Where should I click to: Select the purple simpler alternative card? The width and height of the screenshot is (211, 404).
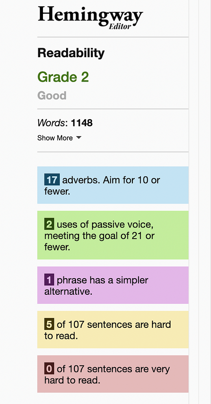(x=113, y=285)
